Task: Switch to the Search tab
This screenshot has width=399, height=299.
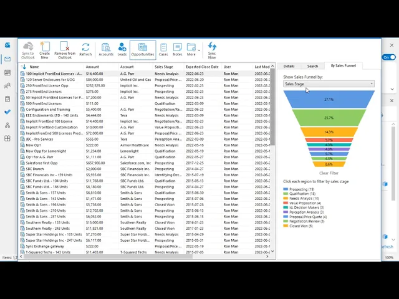Action: coord(312,66)
